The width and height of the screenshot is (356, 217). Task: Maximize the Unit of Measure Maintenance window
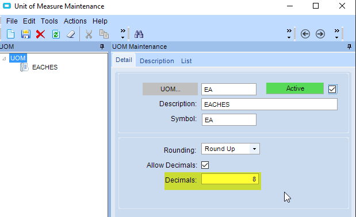[316, 6]
